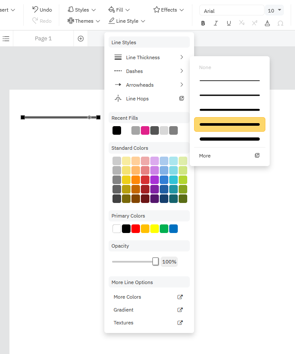Viewport: 295px width, 354px height.
Task: Click the font color icon
Action: click(268, 23)
